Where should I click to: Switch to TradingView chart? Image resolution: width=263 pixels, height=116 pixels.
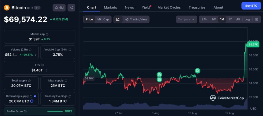136,19
